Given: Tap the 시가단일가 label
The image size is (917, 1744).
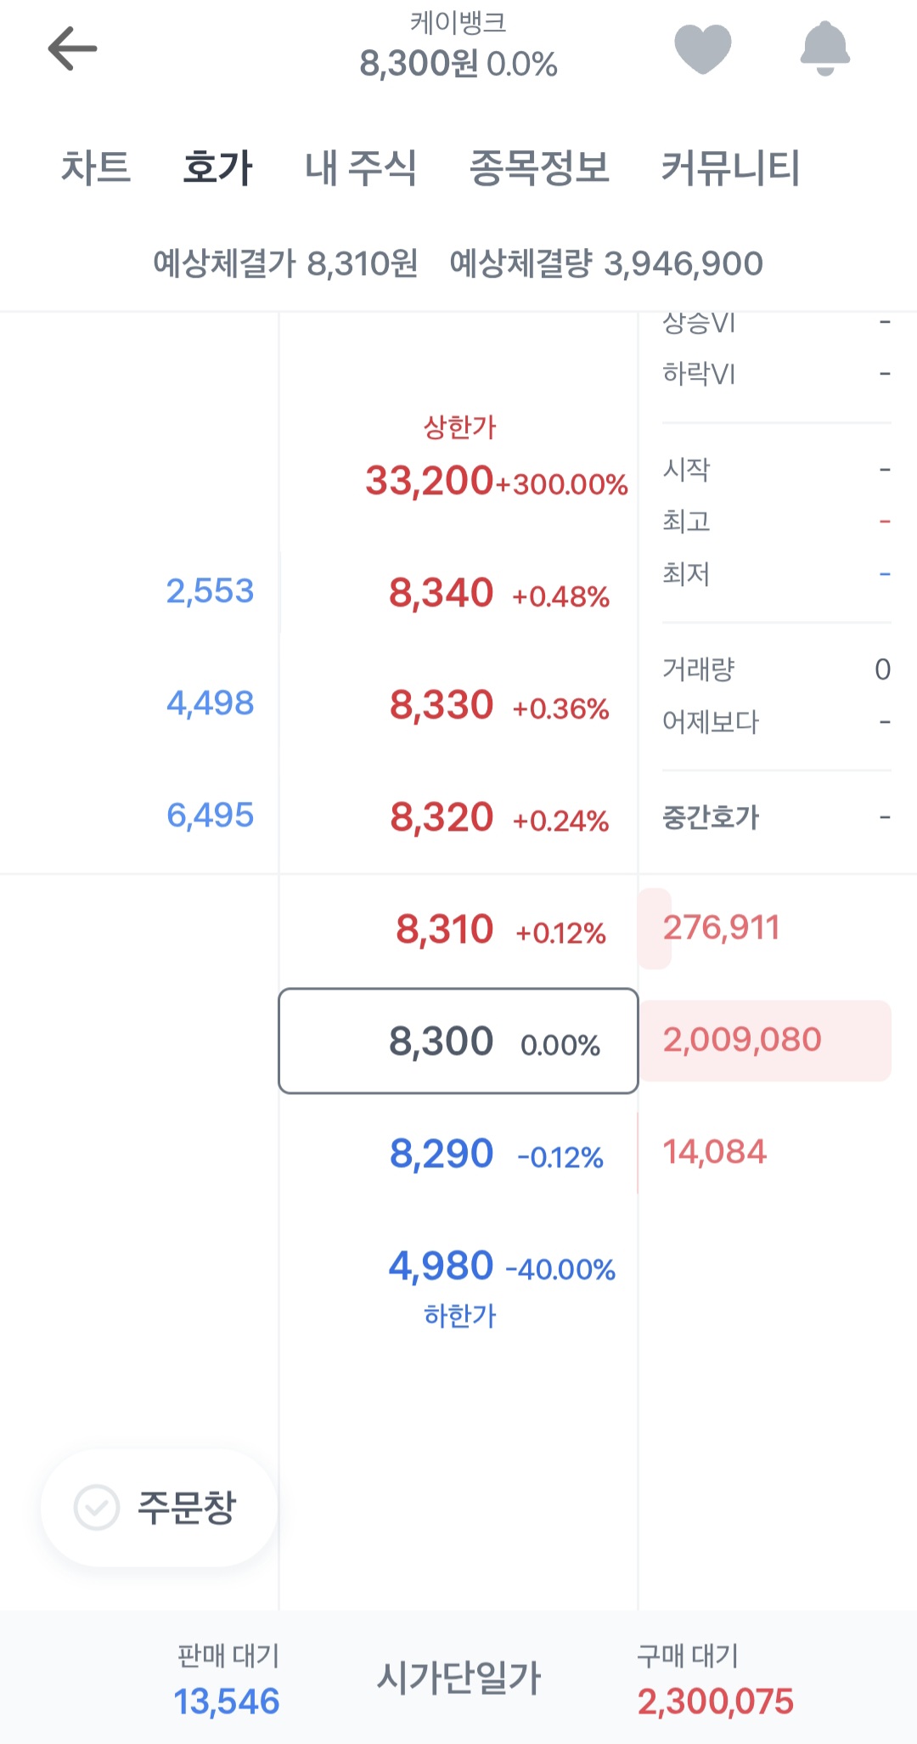Looking at the screenshot, I should point(458,1678).
